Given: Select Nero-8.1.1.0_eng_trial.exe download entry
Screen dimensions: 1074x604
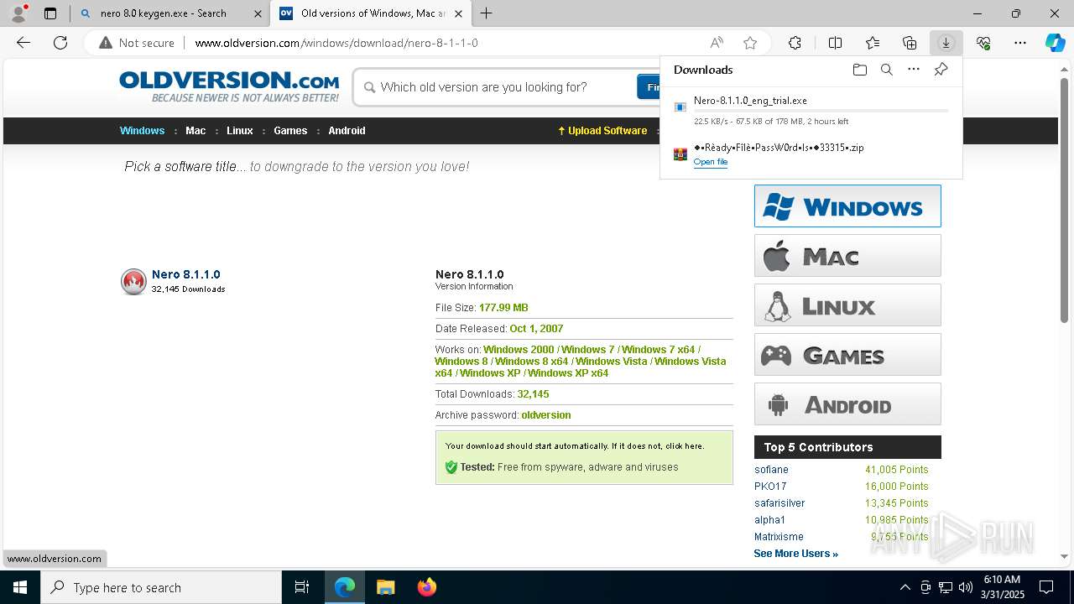Looking at the screenshot, I should click(811, 110).
